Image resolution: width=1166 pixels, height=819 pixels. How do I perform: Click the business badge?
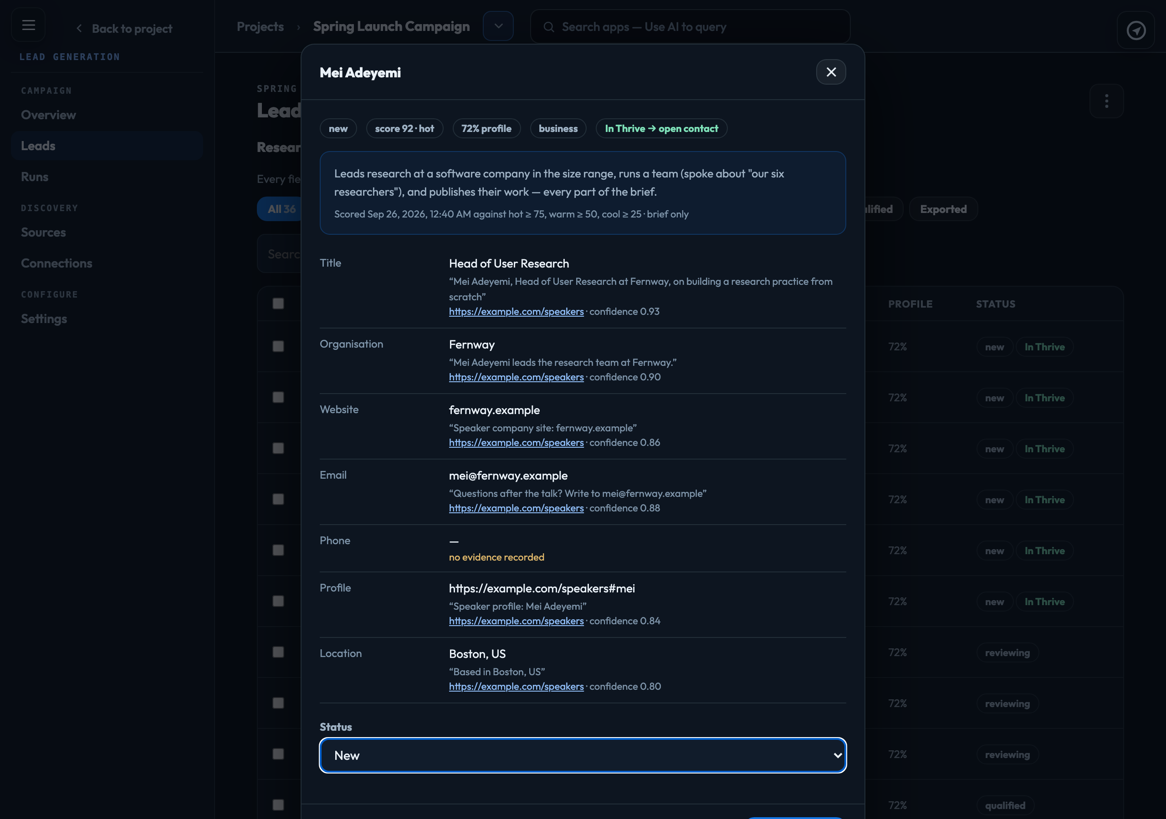click(x=557, y=128)
